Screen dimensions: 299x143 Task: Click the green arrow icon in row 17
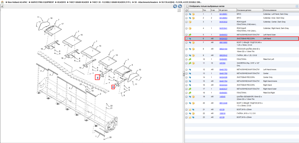click(x=190, y=89)
